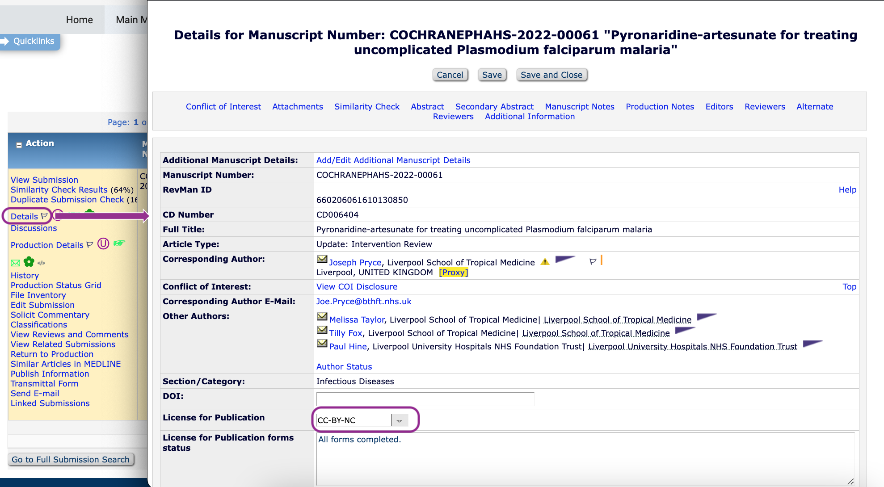Image resolution: width=884 pixels, height=487 pixels.
Task: Click the envelope icon next to Paul Hine
Action: pos(322,343)
